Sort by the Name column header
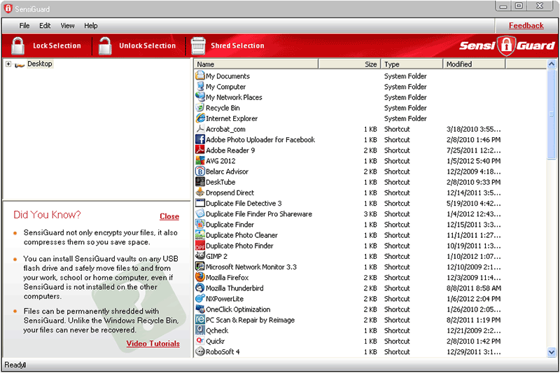Image resolution: width=560 pixels, height=373 pixels. point(256,64)
